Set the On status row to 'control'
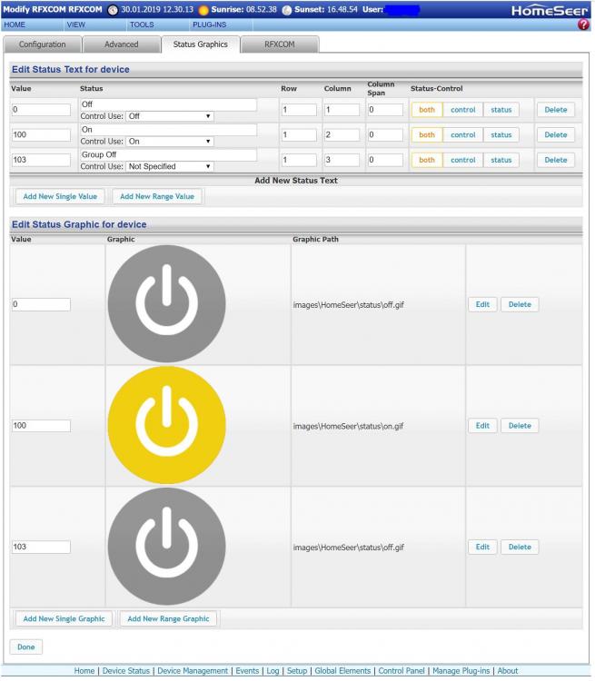This screenshot has height=681, width=595. point(463,135)
